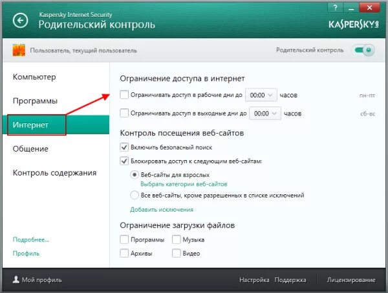Select Веб-сайты для взрослых radio button
Image resolution: width=388 pixels, height=293 pixels.
pyautogui.click(x=135, y=175)
